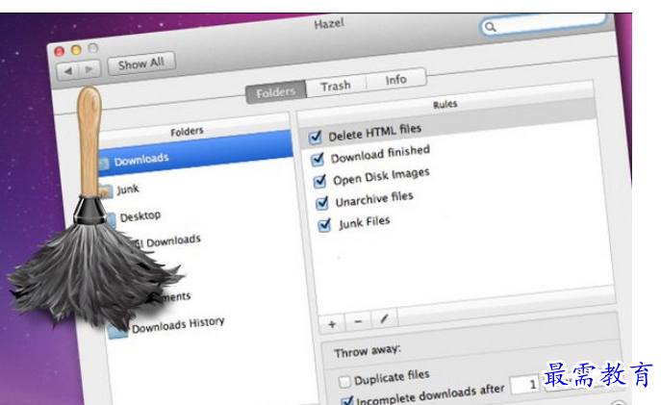661x405 pixels.
Task: Edit rule with the pencil button
Action: tap(384, 319)
